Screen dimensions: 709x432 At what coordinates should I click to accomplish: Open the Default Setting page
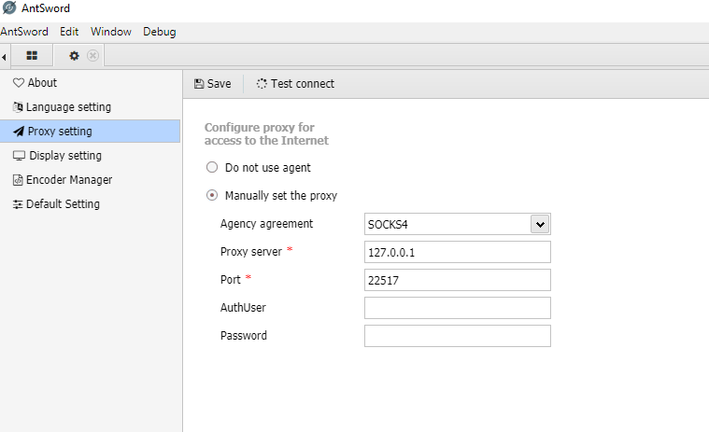(63, 204)
